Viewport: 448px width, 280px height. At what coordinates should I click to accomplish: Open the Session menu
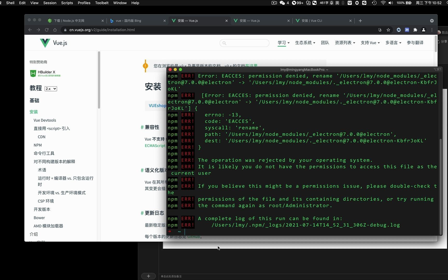pos(50,3)
